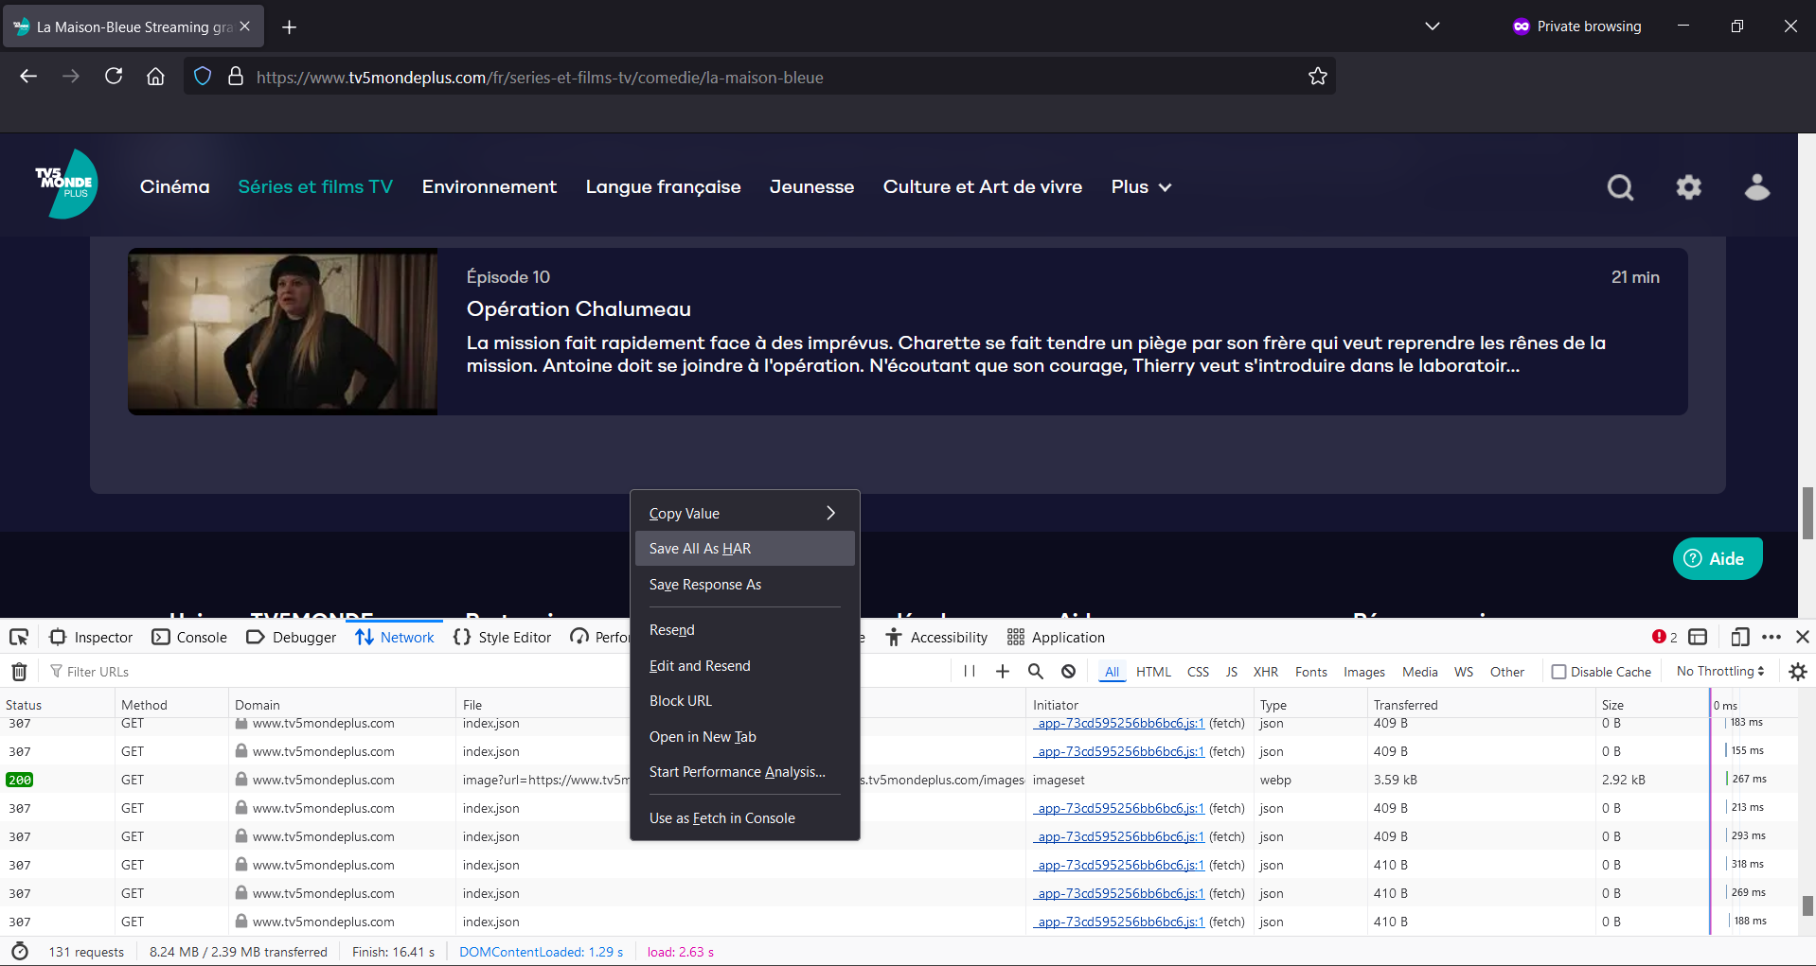Filter requests by Media
Viewport: 1816px width, 966px height.
(1420, 672)
